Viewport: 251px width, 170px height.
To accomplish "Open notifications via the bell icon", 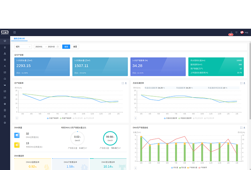I will coord(231,32).
